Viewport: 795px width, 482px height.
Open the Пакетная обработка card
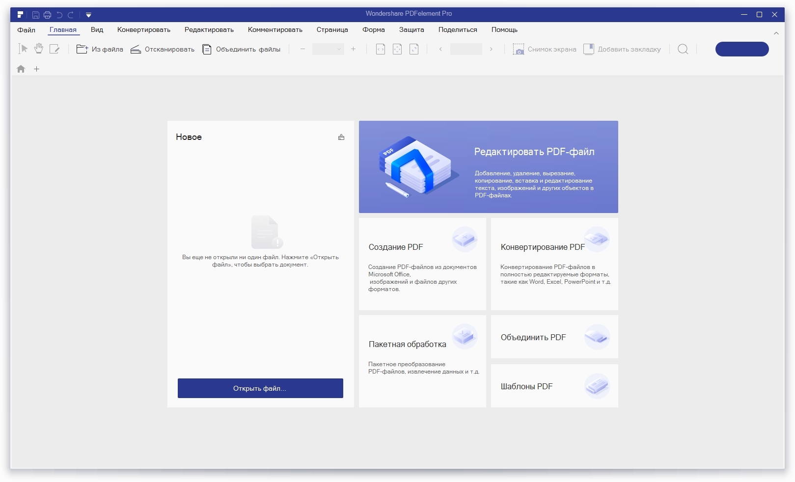tap(422, 361)
